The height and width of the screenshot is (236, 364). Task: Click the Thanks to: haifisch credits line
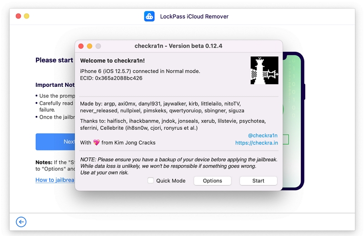[x=173, y=125]
